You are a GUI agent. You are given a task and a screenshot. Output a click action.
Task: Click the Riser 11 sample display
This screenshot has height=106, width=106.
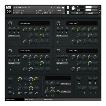(82, 23)
